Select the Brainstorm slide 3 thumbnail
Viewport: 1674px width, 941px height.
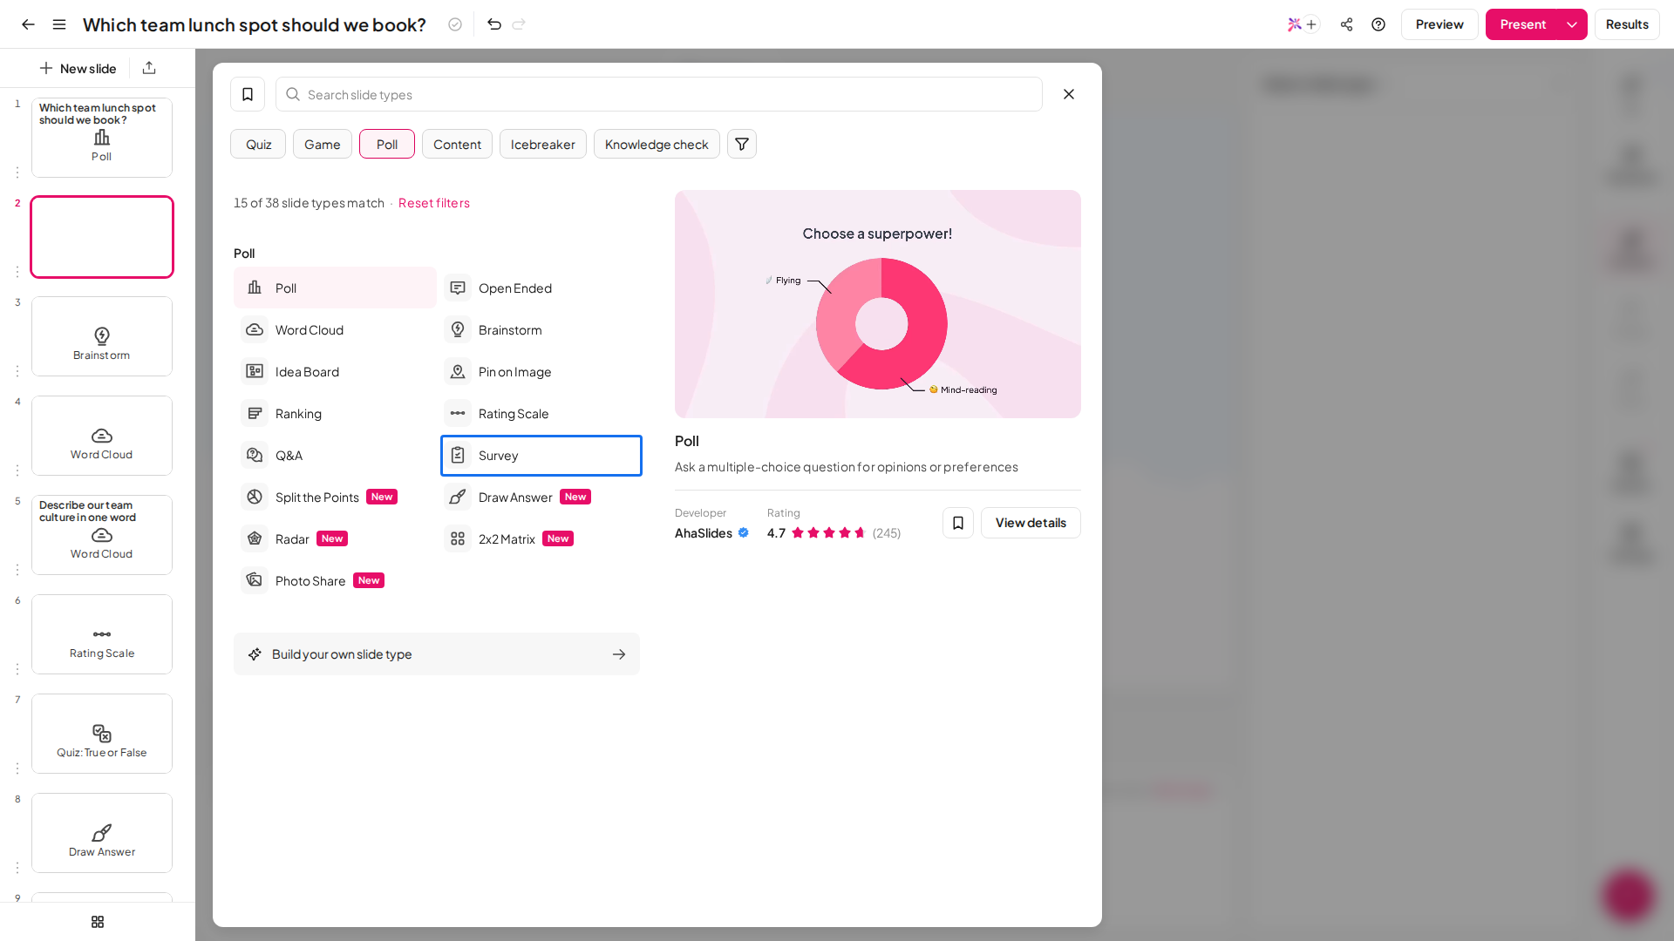pos(102,336)
